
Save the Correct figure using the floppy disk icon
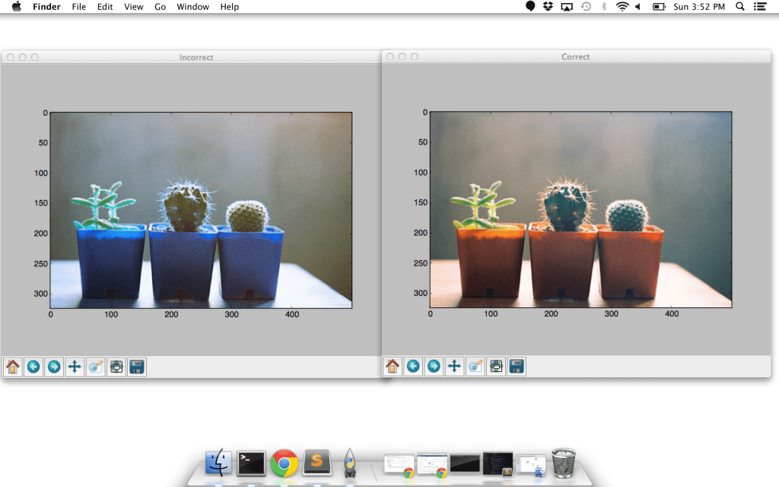pyautogui.click(x=516, y=366)
